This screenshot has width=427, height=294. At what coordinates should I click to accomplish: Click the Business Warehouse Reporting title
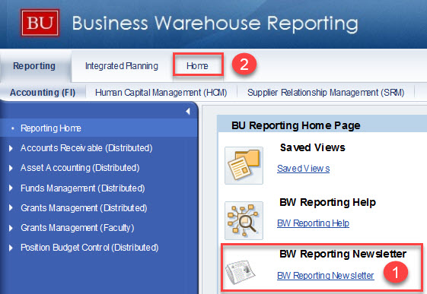click(x=215, y=24)
